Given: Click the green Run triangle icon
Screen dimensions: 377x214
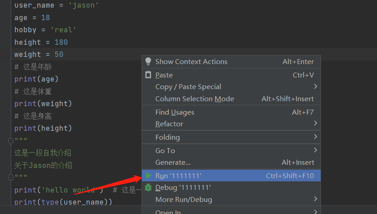Looking at the screenshot, I should pyautogui.click(x=148, y=175).
